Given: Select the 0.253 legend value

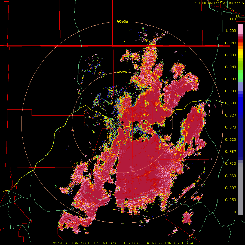Looking at the screenshot, I should pyautogui.click(x=231, y=200).
